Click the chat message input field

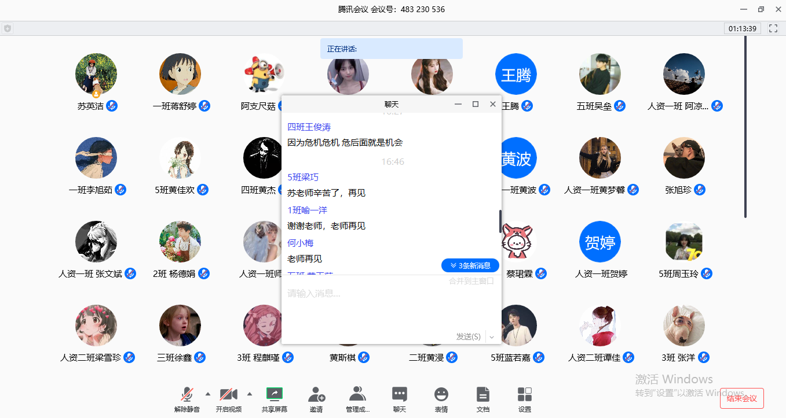pyautogui.click(x=391, y=304)
